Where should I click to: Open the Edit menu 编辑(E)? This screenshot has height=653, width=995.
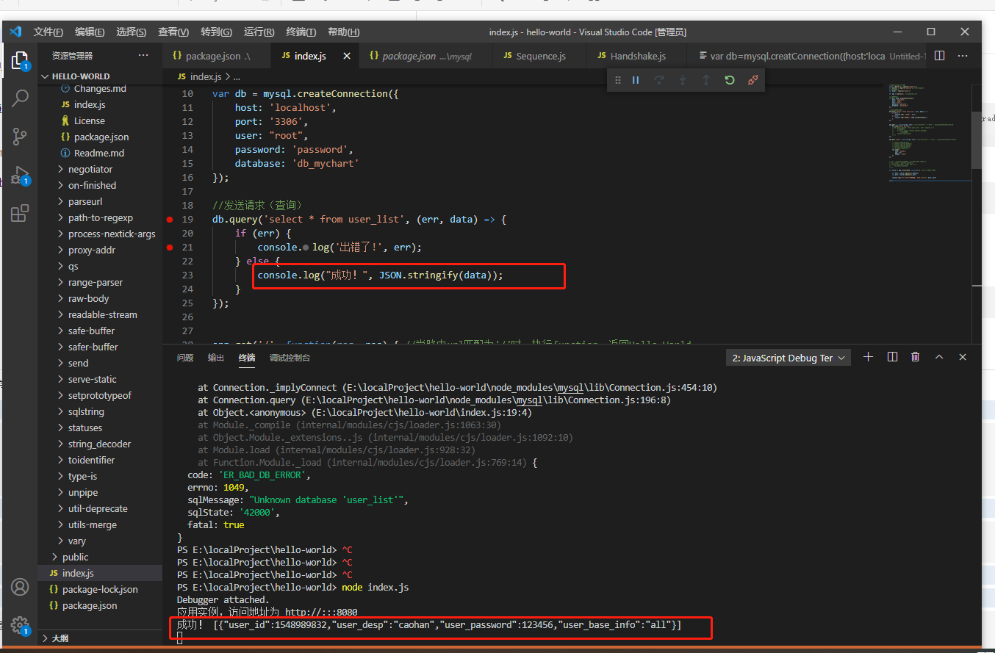coord(90,32)
